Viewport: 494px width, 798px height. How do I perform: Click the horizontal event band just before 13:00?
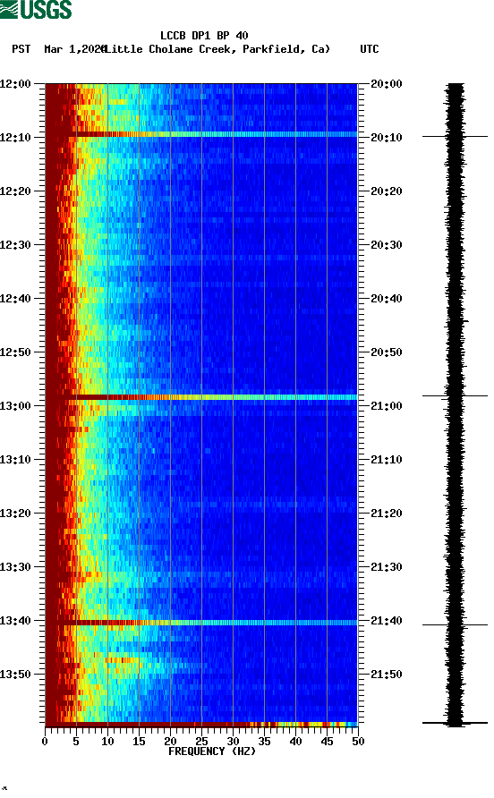201,397
